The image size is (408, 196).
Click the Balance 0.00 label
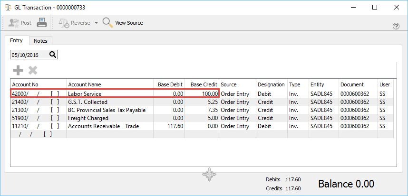click(346, 184)
